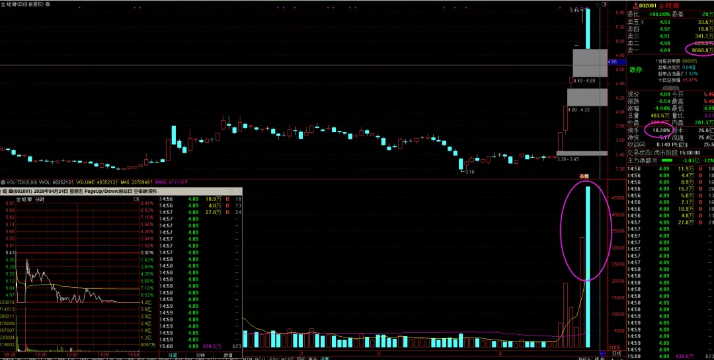Select the BOLL indicator tab
Viewport: 714px width, 360px height.
pyautogui.click(x=261, y=359)
